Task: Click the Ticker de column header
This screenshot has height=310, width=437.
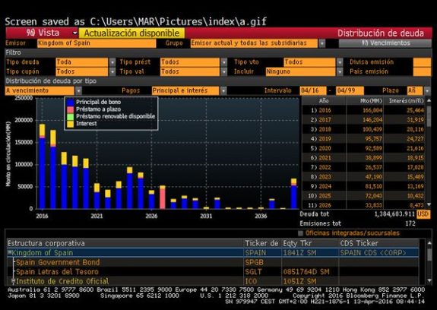Action: (262, 243)
